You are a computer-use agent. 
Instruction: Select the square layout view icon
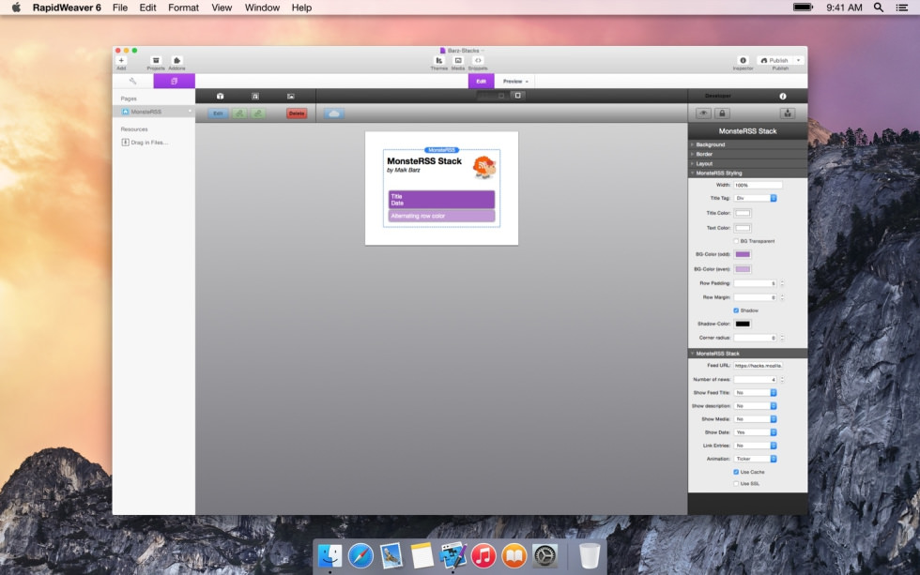pos(517,96)
